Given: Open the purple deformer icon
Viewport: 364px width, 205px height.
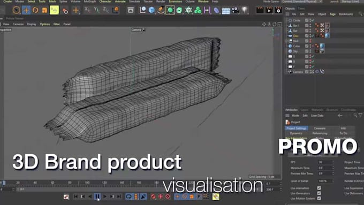Looking at the screenshot, I should coord(216,11).
